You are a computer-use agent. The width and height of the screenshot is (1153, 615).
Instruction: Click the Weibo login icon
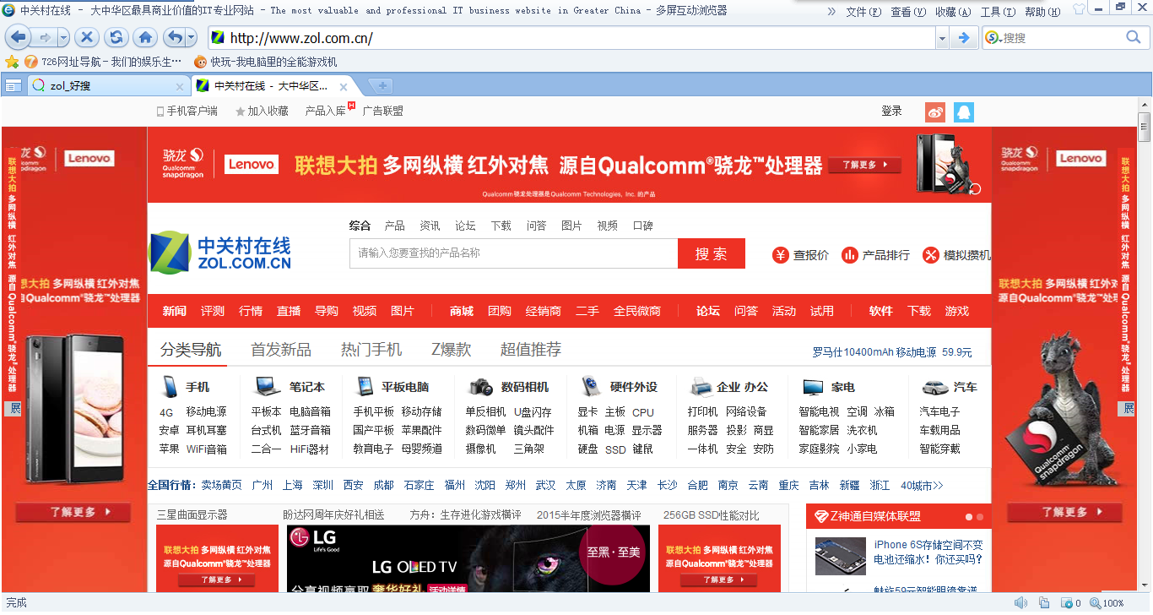point(935,112)
